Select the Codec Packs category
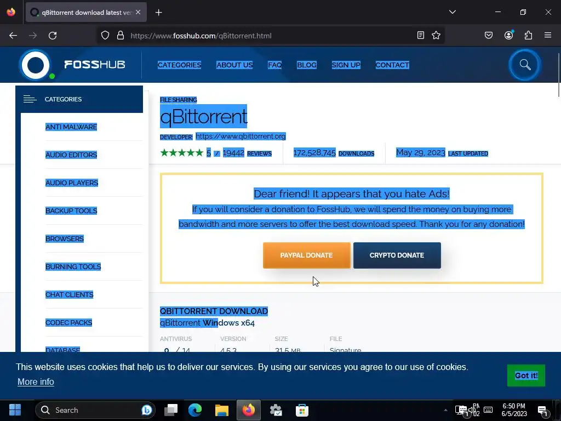 point(68,322)
